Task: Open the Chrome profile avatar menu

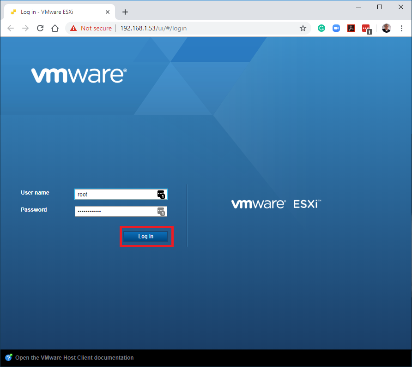Action: coord(386,28)
